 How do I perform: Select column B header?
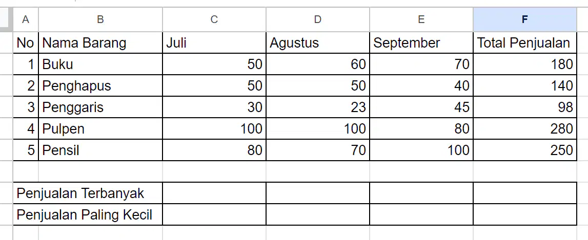tap(100, 19)
